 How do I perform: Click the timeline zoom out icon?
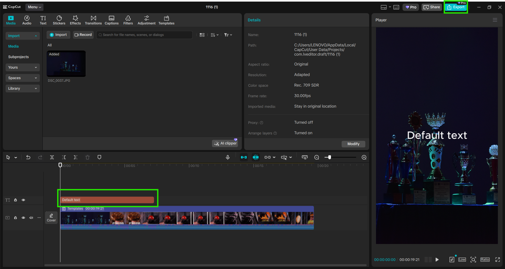317,157
